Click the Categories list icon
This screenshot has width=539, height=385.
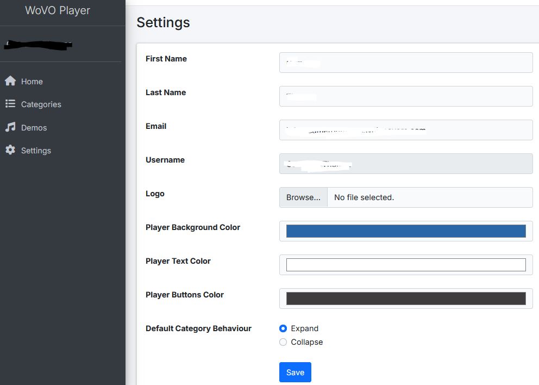pos(10,104)
